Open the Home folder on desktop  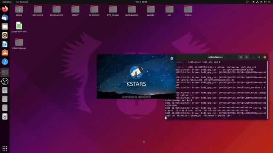coord(19,10)
